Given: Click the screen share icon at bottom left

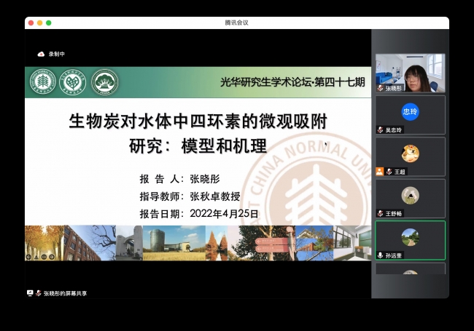Looking at the screenshot, I should point(30,292).
